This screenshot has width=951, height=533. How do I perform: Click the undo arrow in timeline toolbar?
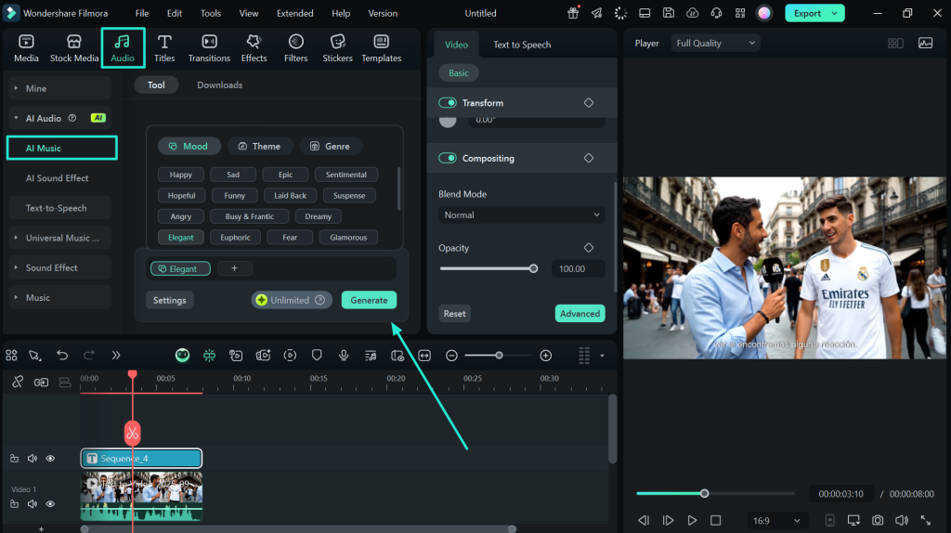tap(62, 355)
